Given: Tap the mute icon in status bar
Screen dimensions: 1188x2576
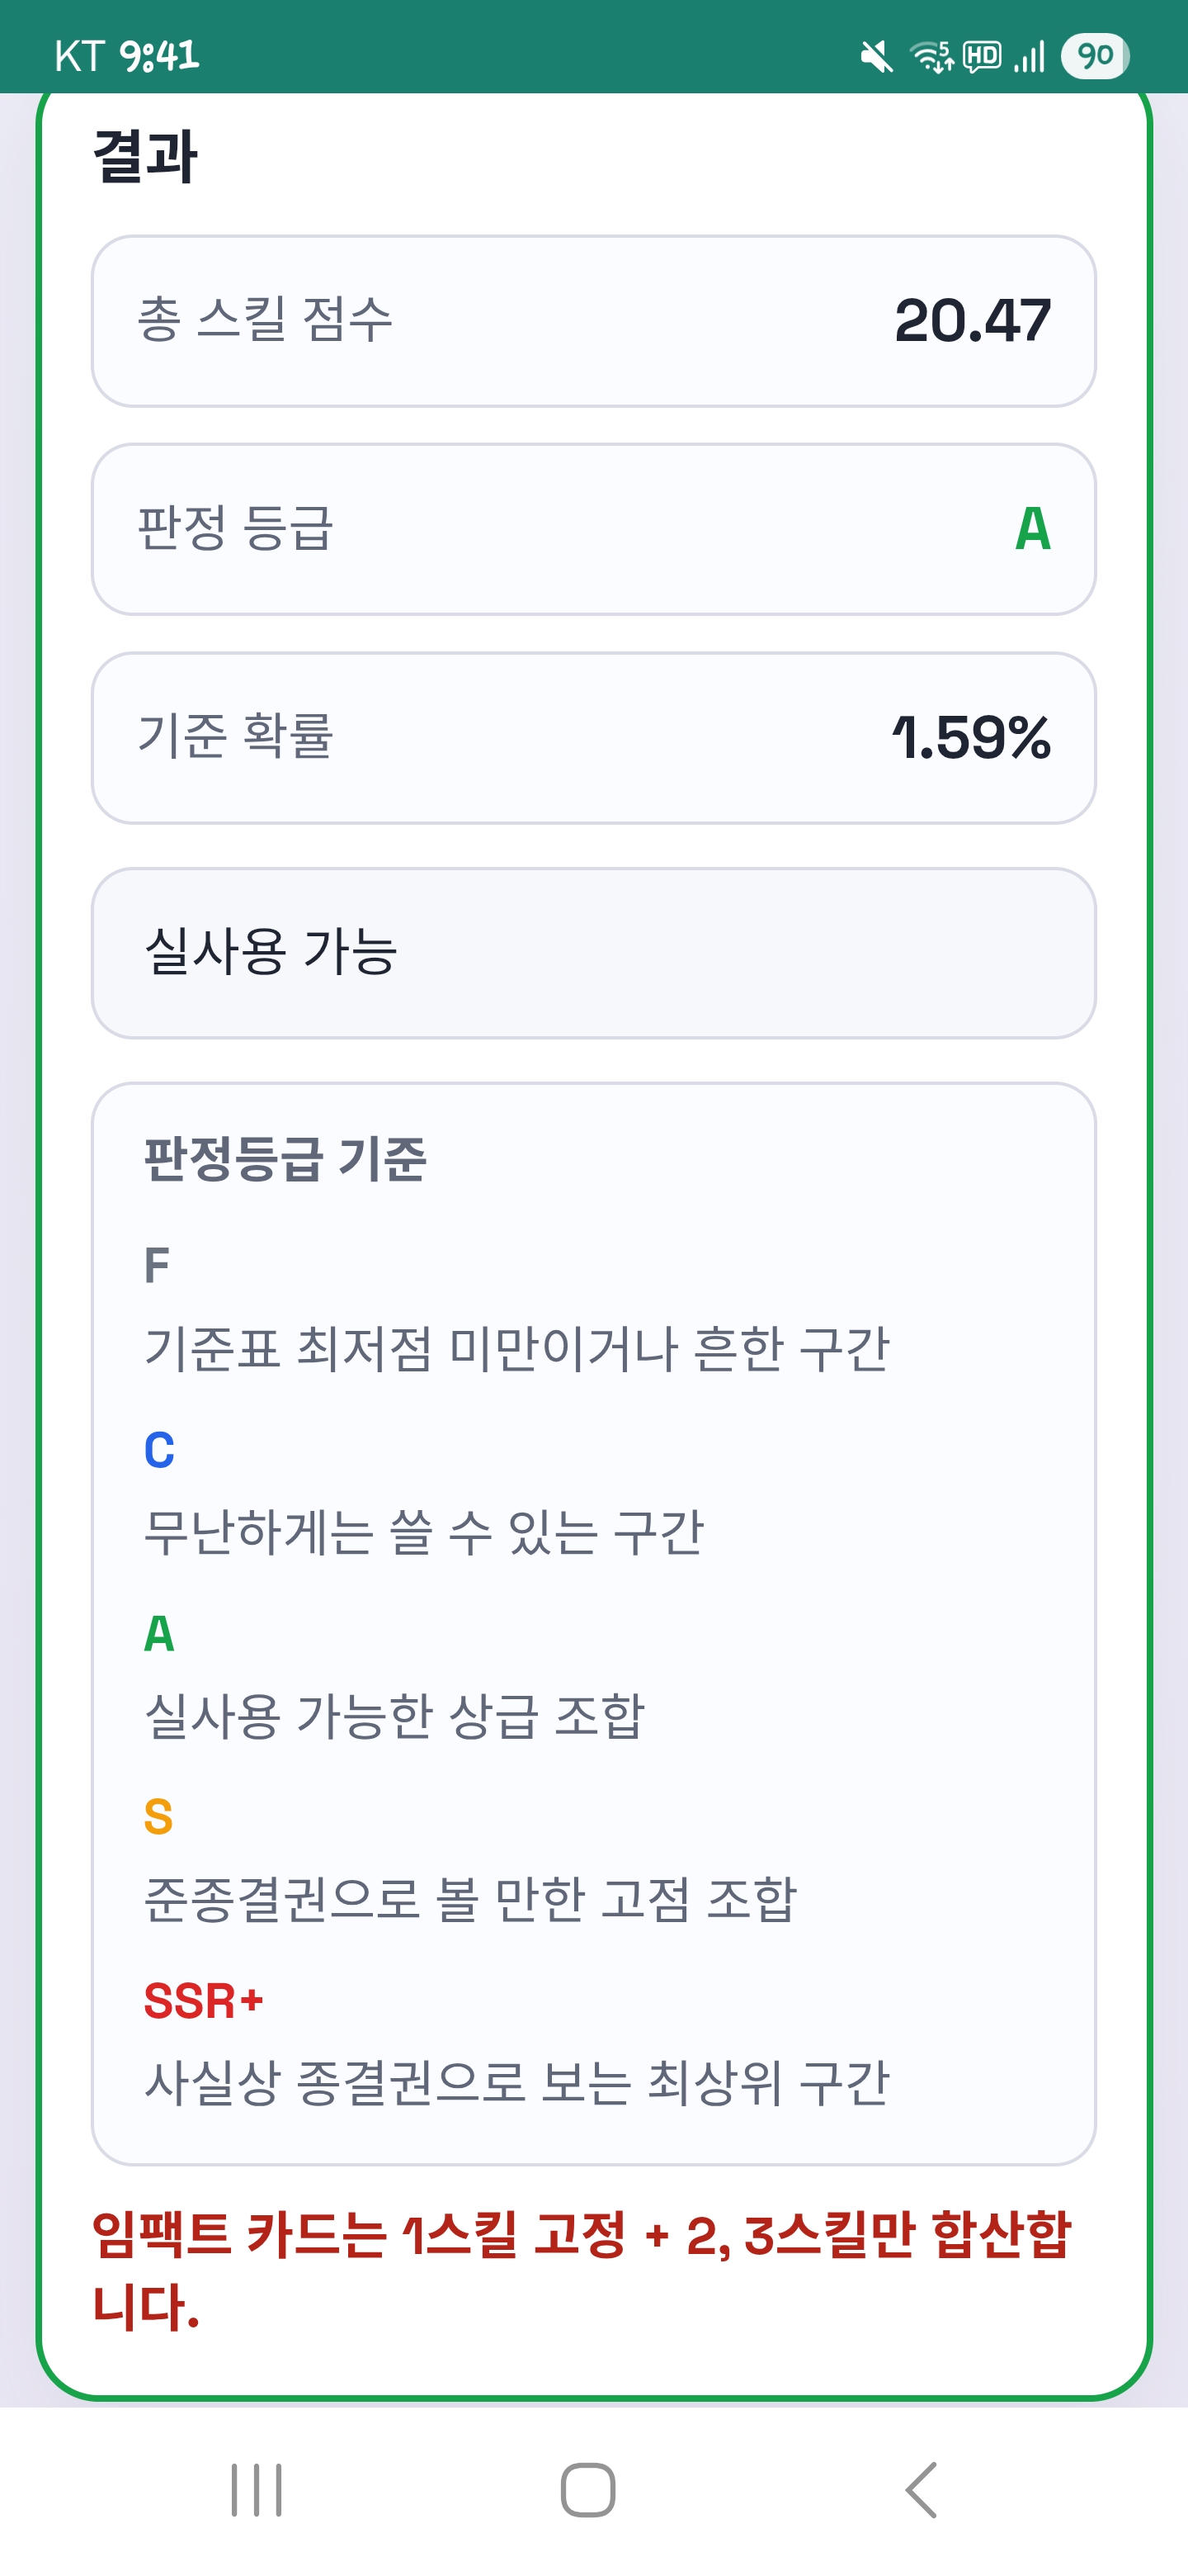Looking at the screenshot, I should coord(876,56).
